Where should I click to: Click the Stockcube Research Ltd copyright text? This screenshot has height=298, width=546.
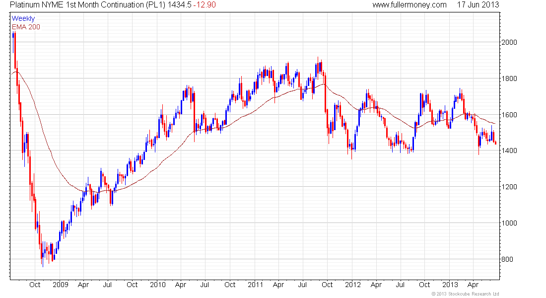[x=465, y=294]
